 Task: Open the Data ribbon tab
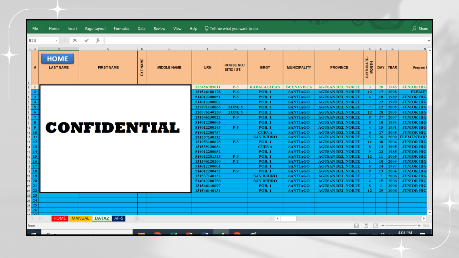[142, 29]
